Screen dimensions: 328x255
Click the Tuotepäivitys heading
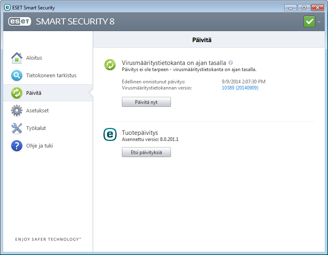click(140, 133)
